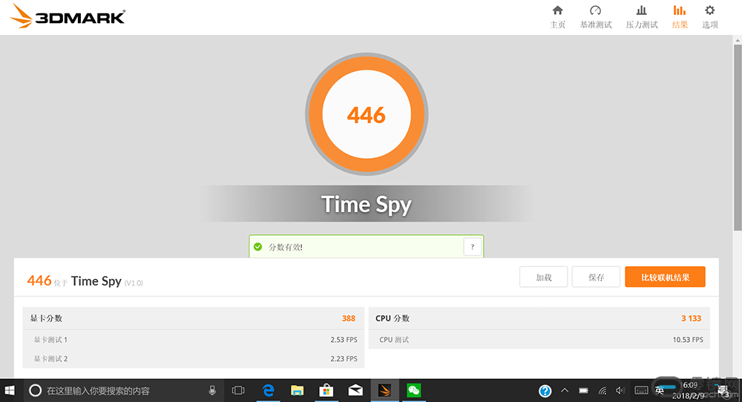Click Graphics test 1 value 2.53 FPS
Viewport: 742px width, 402px height.
pos(344,340)
